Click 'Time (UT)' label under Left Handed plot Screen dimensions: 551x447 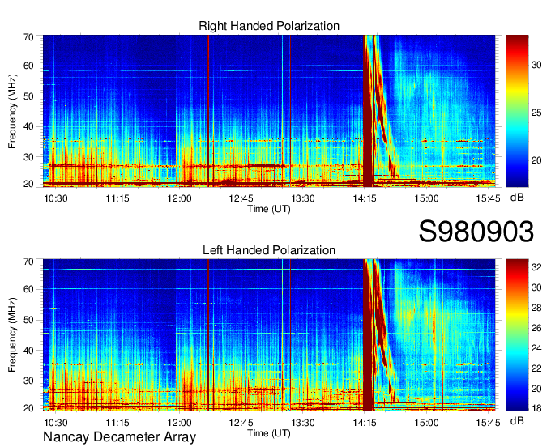269,433
